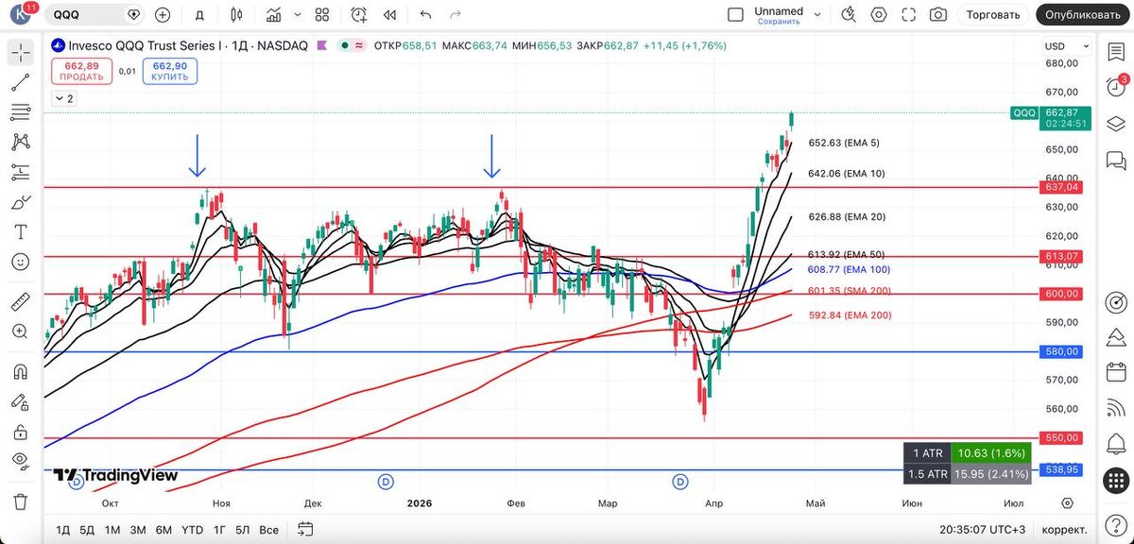Click the Торговать button

point(994,14)
